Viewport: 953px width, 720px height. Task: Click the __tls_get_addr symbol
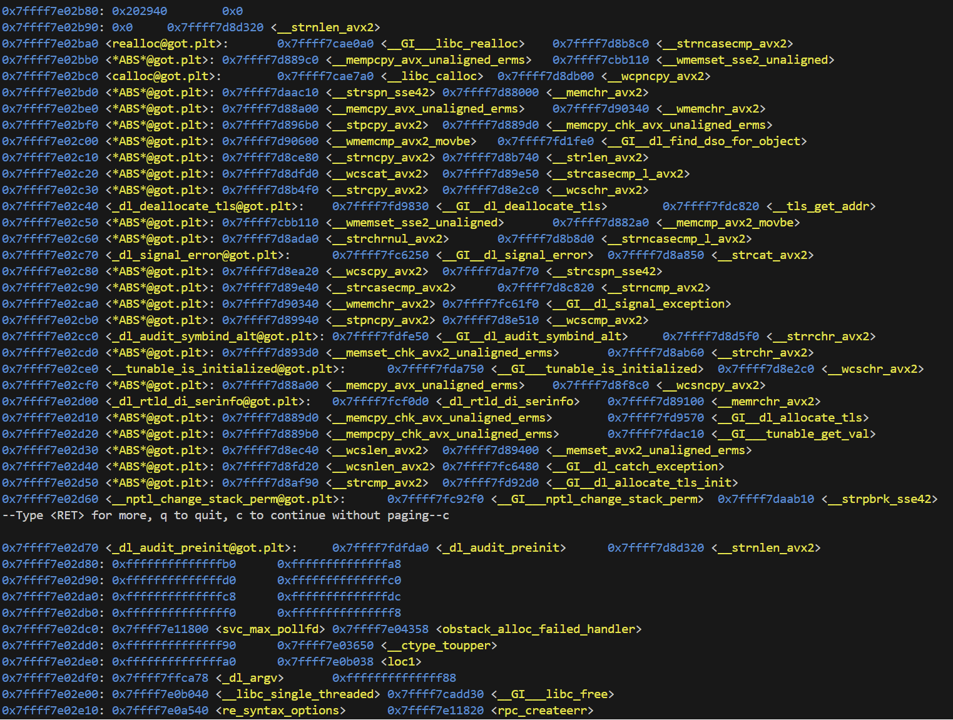coord(821,206)
